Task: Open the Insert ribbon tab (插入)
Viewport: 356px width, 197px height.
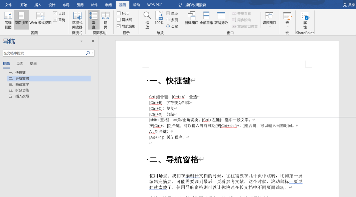Action: [38, 5]
